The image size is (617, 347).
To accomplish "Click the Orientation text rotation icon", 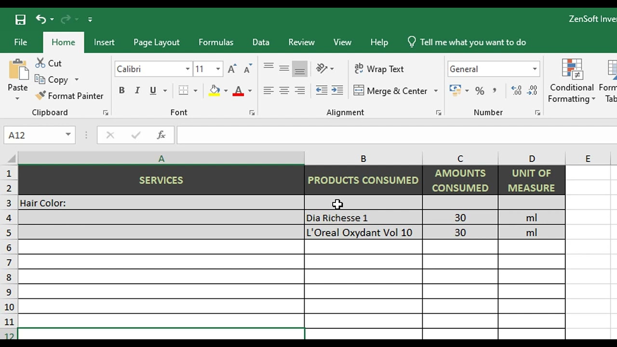I will click(322, 68).
